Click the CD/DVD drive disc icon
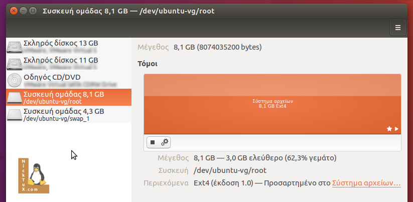Image resolution: width=413 pixels, height=202 pixels. [x=15, y=80]
